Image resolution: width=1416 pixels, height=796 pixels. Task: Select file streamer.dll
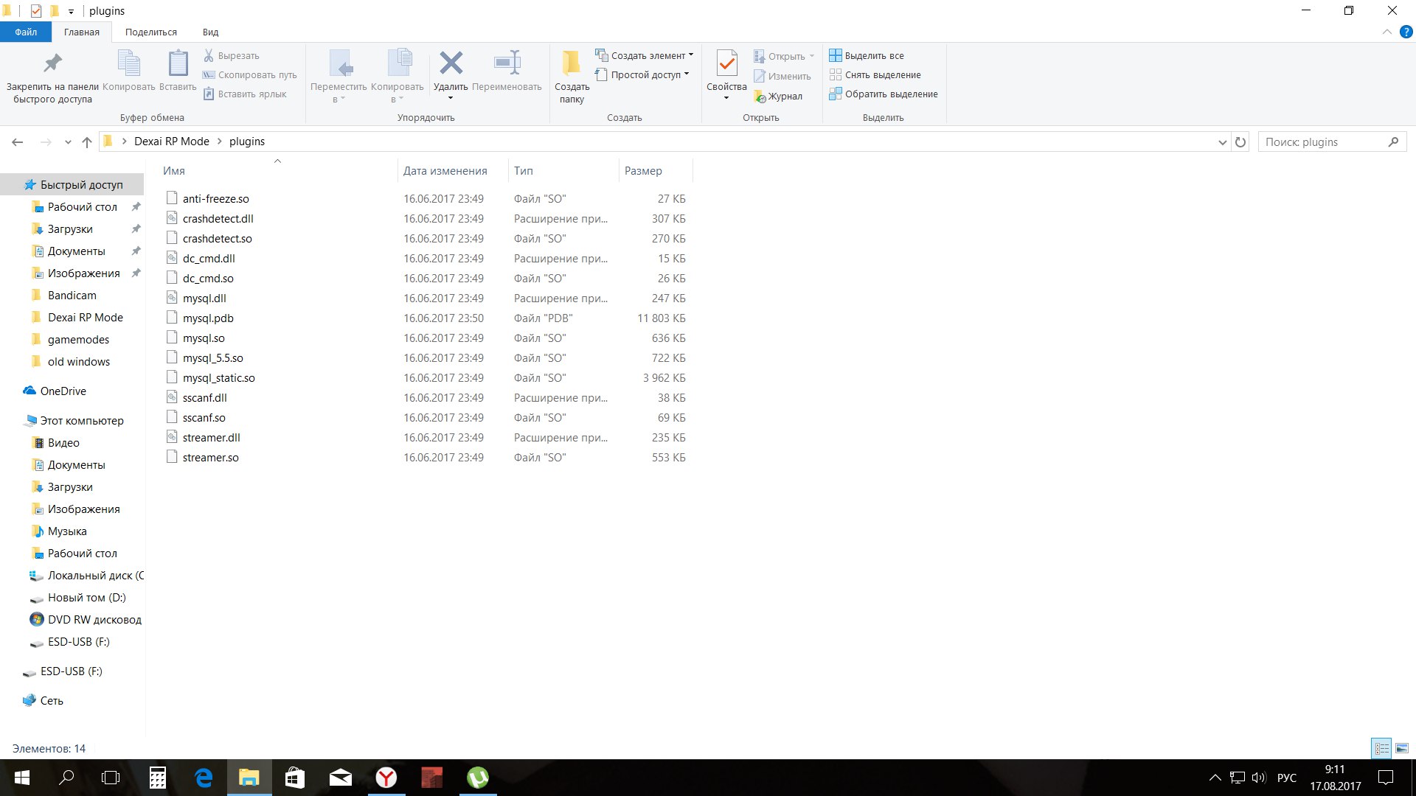point(212,437)
